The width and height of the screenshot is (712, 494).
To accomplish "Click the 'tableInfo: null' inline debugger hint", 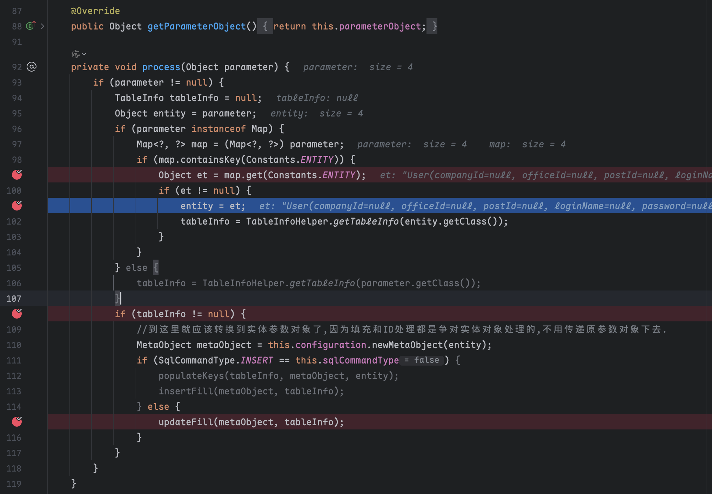I will (317, 98).
